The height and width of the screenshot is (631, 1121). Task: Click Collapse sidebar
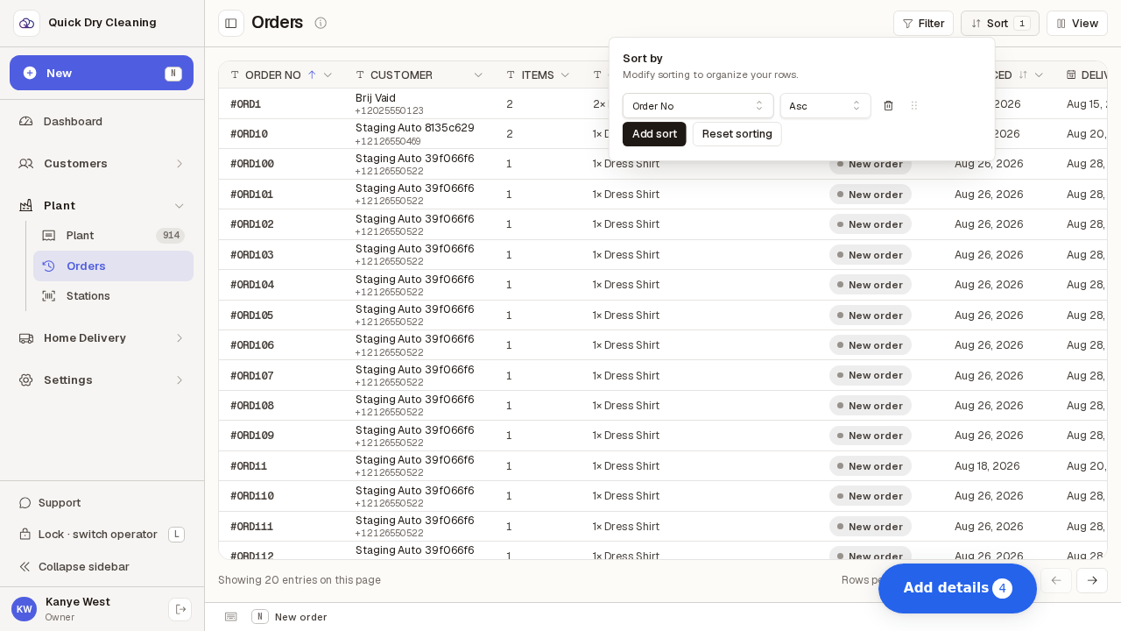click(x=74, y=567)
